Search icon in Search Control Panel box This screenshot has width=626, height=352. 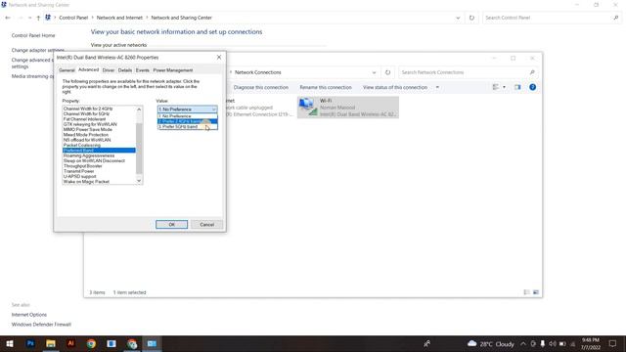616,18
